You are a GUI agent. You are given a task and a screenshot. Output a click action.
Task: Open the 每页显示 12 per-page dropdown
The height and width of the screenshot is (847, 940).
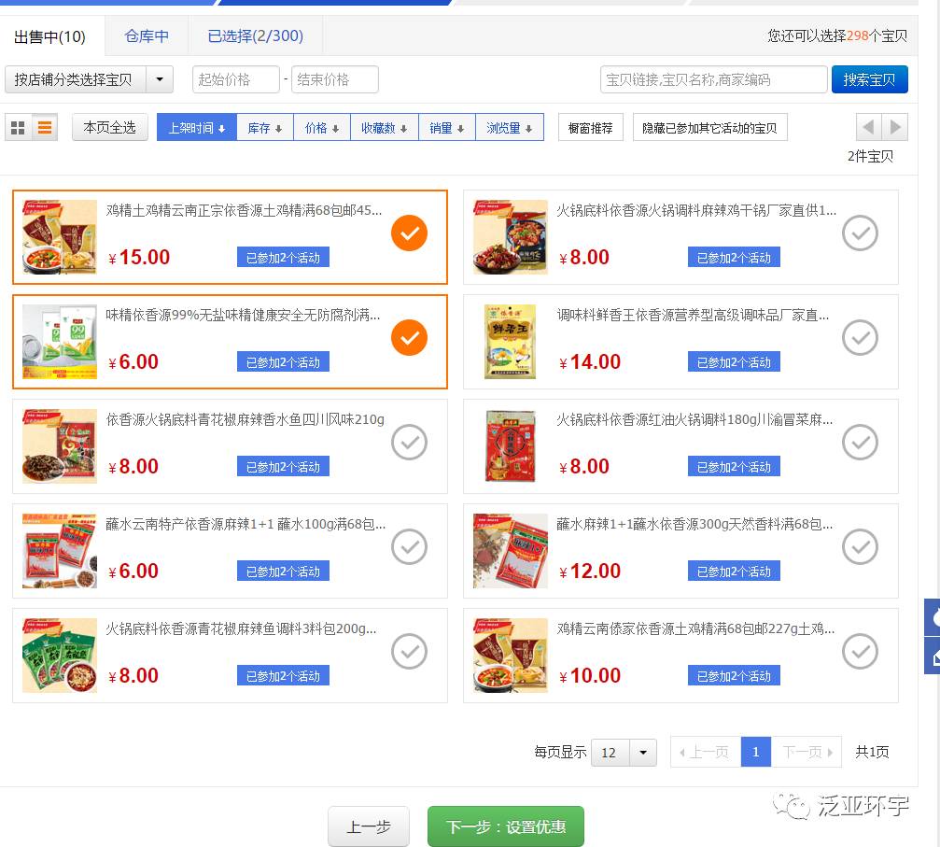point(624,753)
